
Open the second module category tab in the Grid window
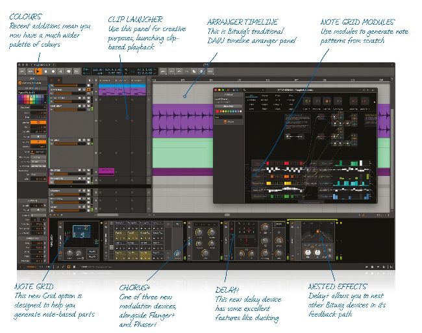coord(265,95)
